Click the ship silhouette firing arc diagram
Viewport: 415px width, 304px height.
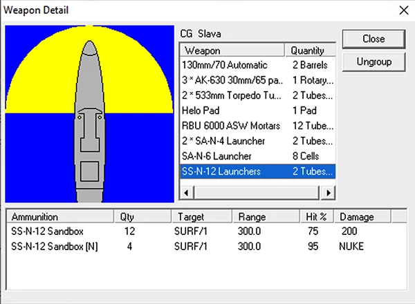pyautogui.click(x=89, y=114)
